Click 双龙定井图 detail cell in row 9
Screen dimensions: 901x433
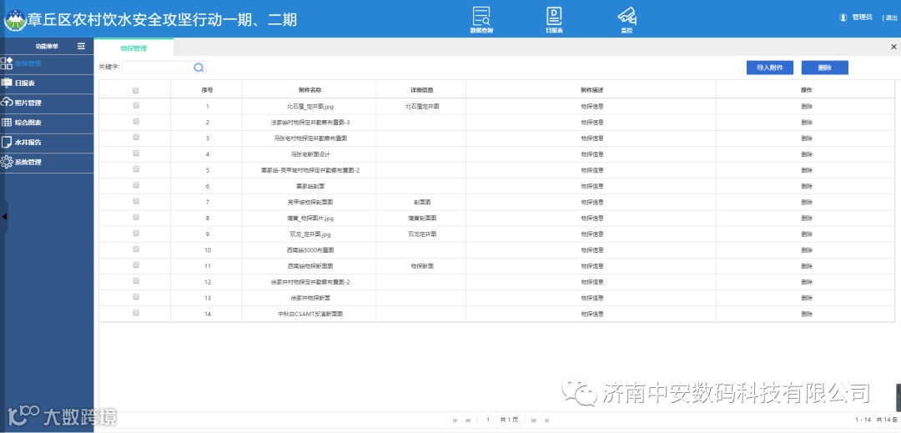pos(422,234)
